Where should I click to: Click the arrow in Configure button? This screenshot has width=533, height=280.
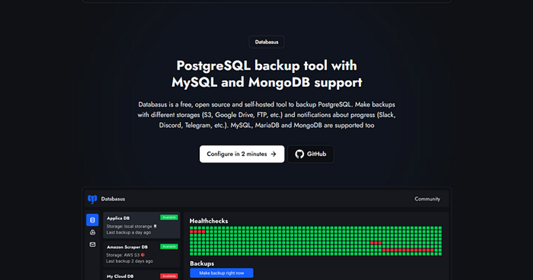pos(274,154)
